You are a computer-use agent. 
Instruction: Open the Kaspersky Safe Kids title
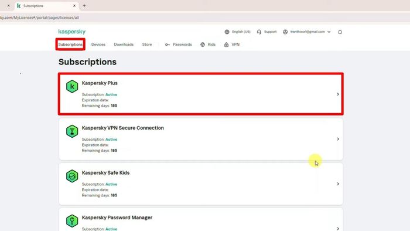pos(105,172)
